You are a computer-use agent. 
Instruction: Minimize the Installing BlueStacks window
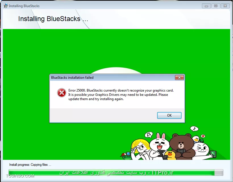coord(206,6)
